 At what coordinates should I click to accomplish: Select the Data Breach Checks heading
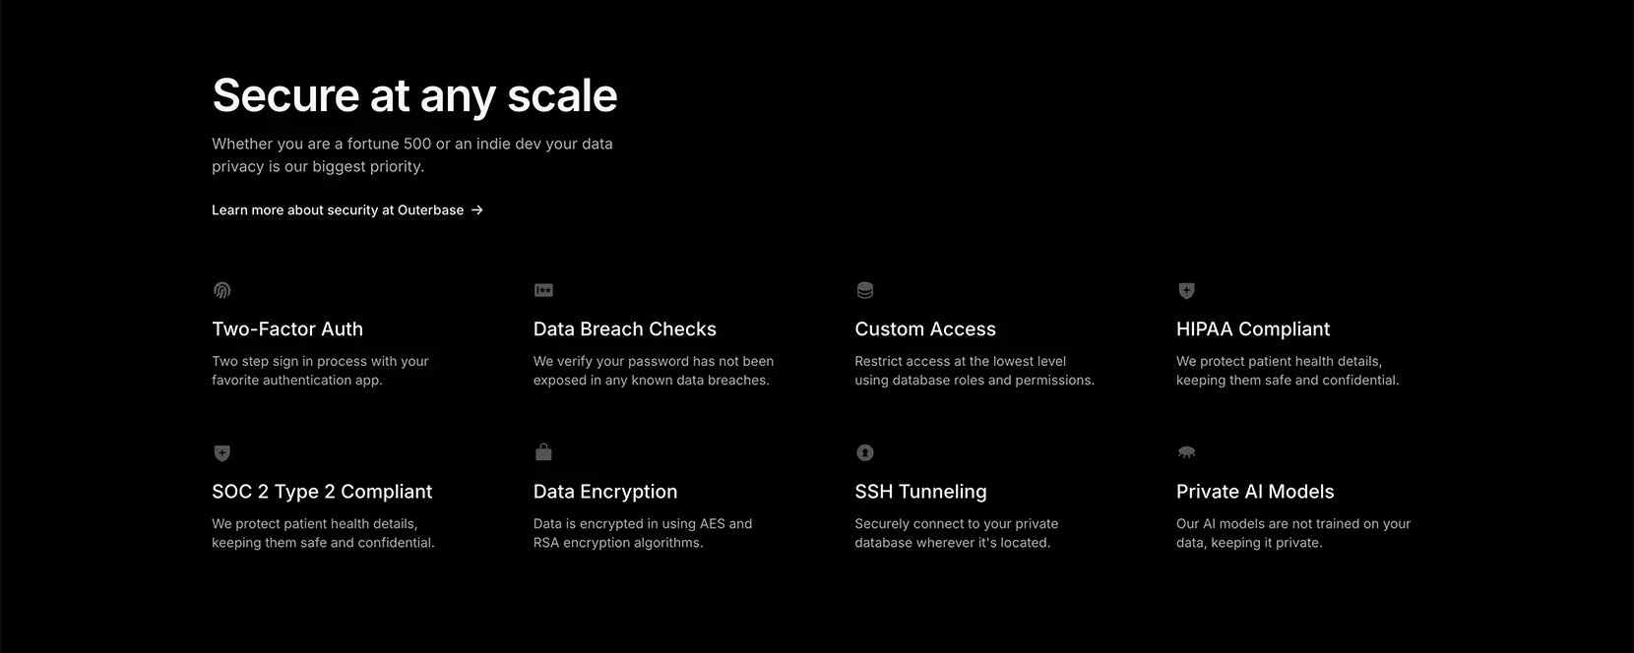click(x=625, y=329)
